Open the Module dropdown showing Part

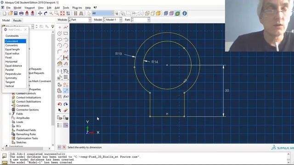click(x=79, y=20)
